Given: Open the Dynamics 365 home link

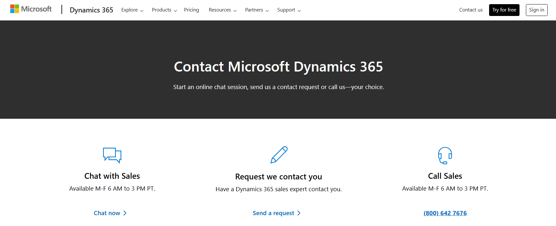Looking at the screenshot, I should point(92,10).
